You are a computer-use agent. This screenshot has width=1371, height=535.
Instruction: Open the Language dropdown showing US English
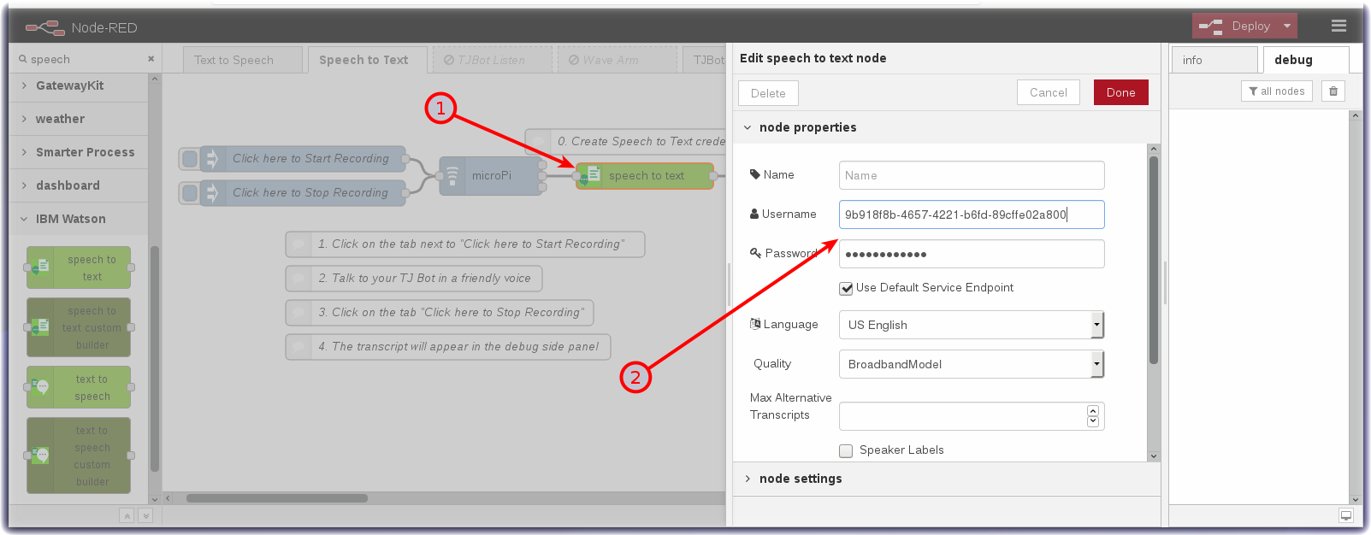972,325
